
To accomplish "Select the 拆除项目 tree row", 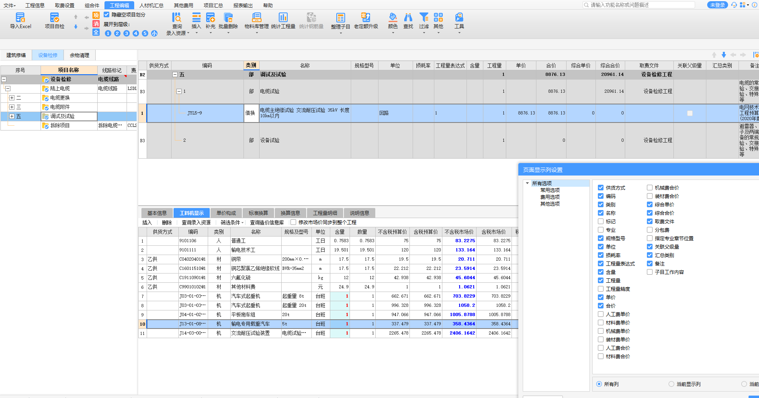I will [69, 125].
